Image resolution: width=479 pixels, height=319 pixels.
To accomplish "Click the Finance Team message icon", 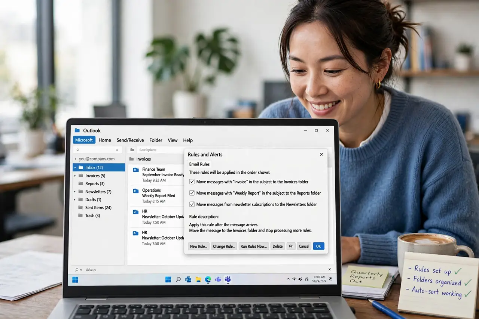I will point(136,170).
